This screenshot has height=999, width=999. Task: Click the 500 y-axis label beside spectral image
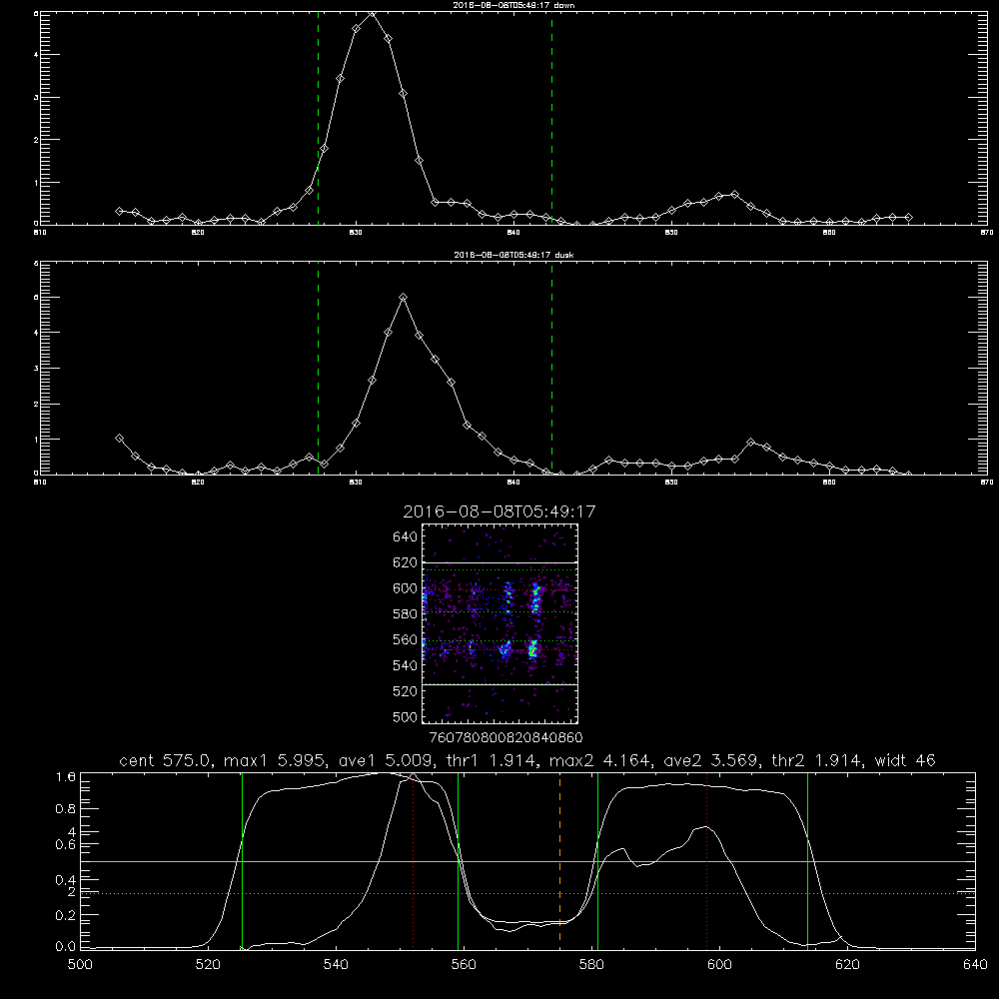[405, 717]
